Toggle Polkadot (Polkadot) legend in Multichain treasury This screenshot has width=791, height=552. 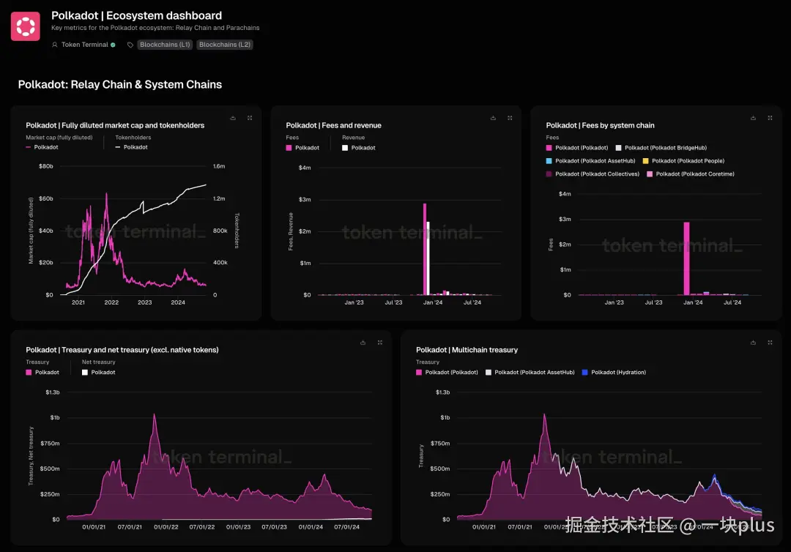coord(447,372)
